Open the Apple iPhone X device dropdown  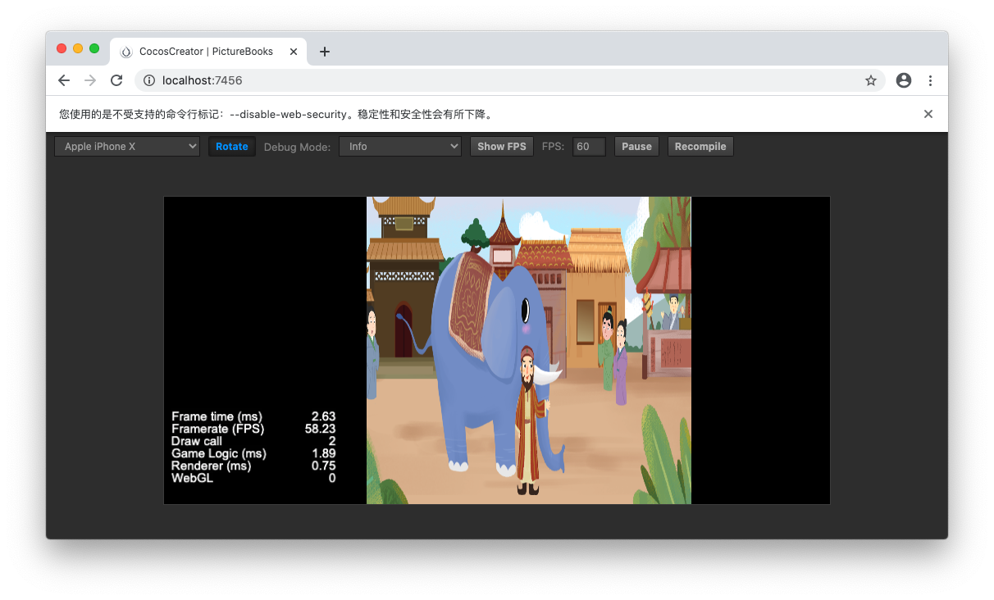pos(127,147)
